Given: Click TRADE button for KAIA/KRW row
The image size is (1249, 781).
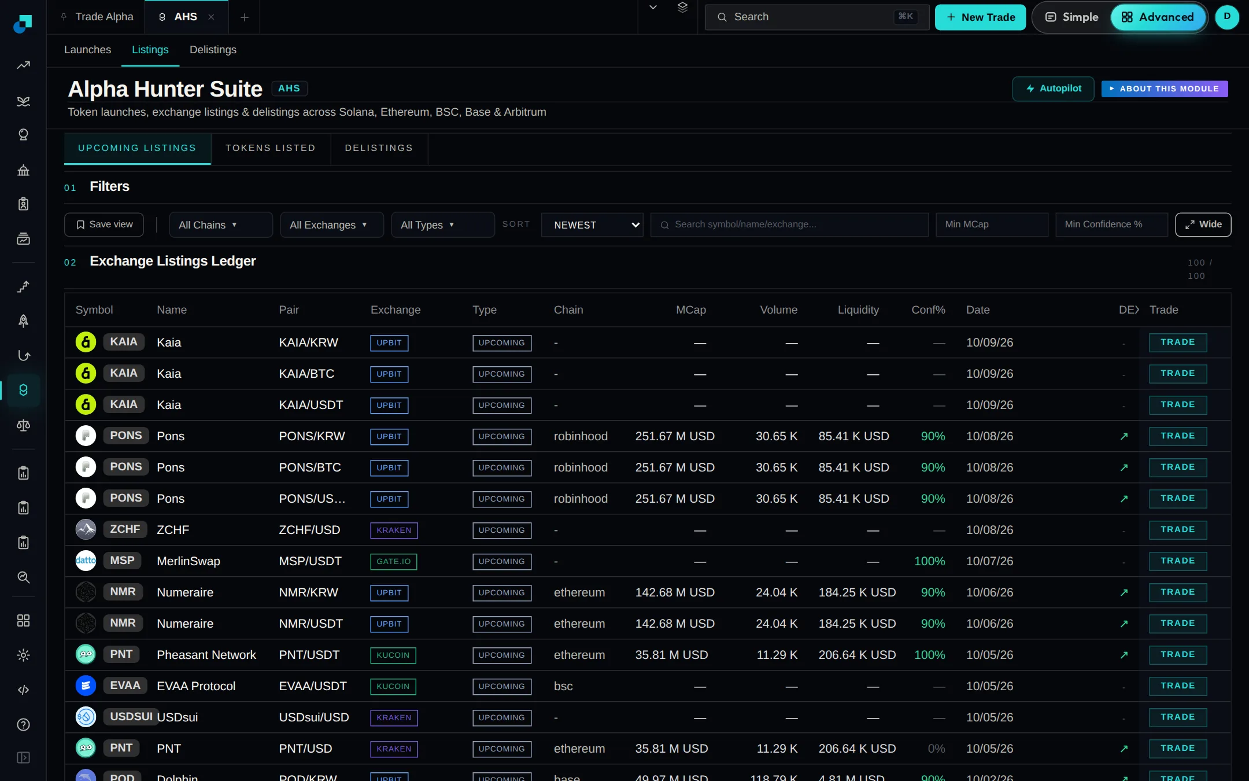Looking at the screenshot, I should [1178, 342].
